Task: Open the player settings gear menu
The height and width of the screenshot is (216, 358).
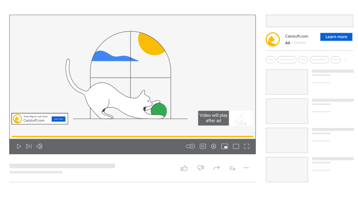Action: pos(214,146)
